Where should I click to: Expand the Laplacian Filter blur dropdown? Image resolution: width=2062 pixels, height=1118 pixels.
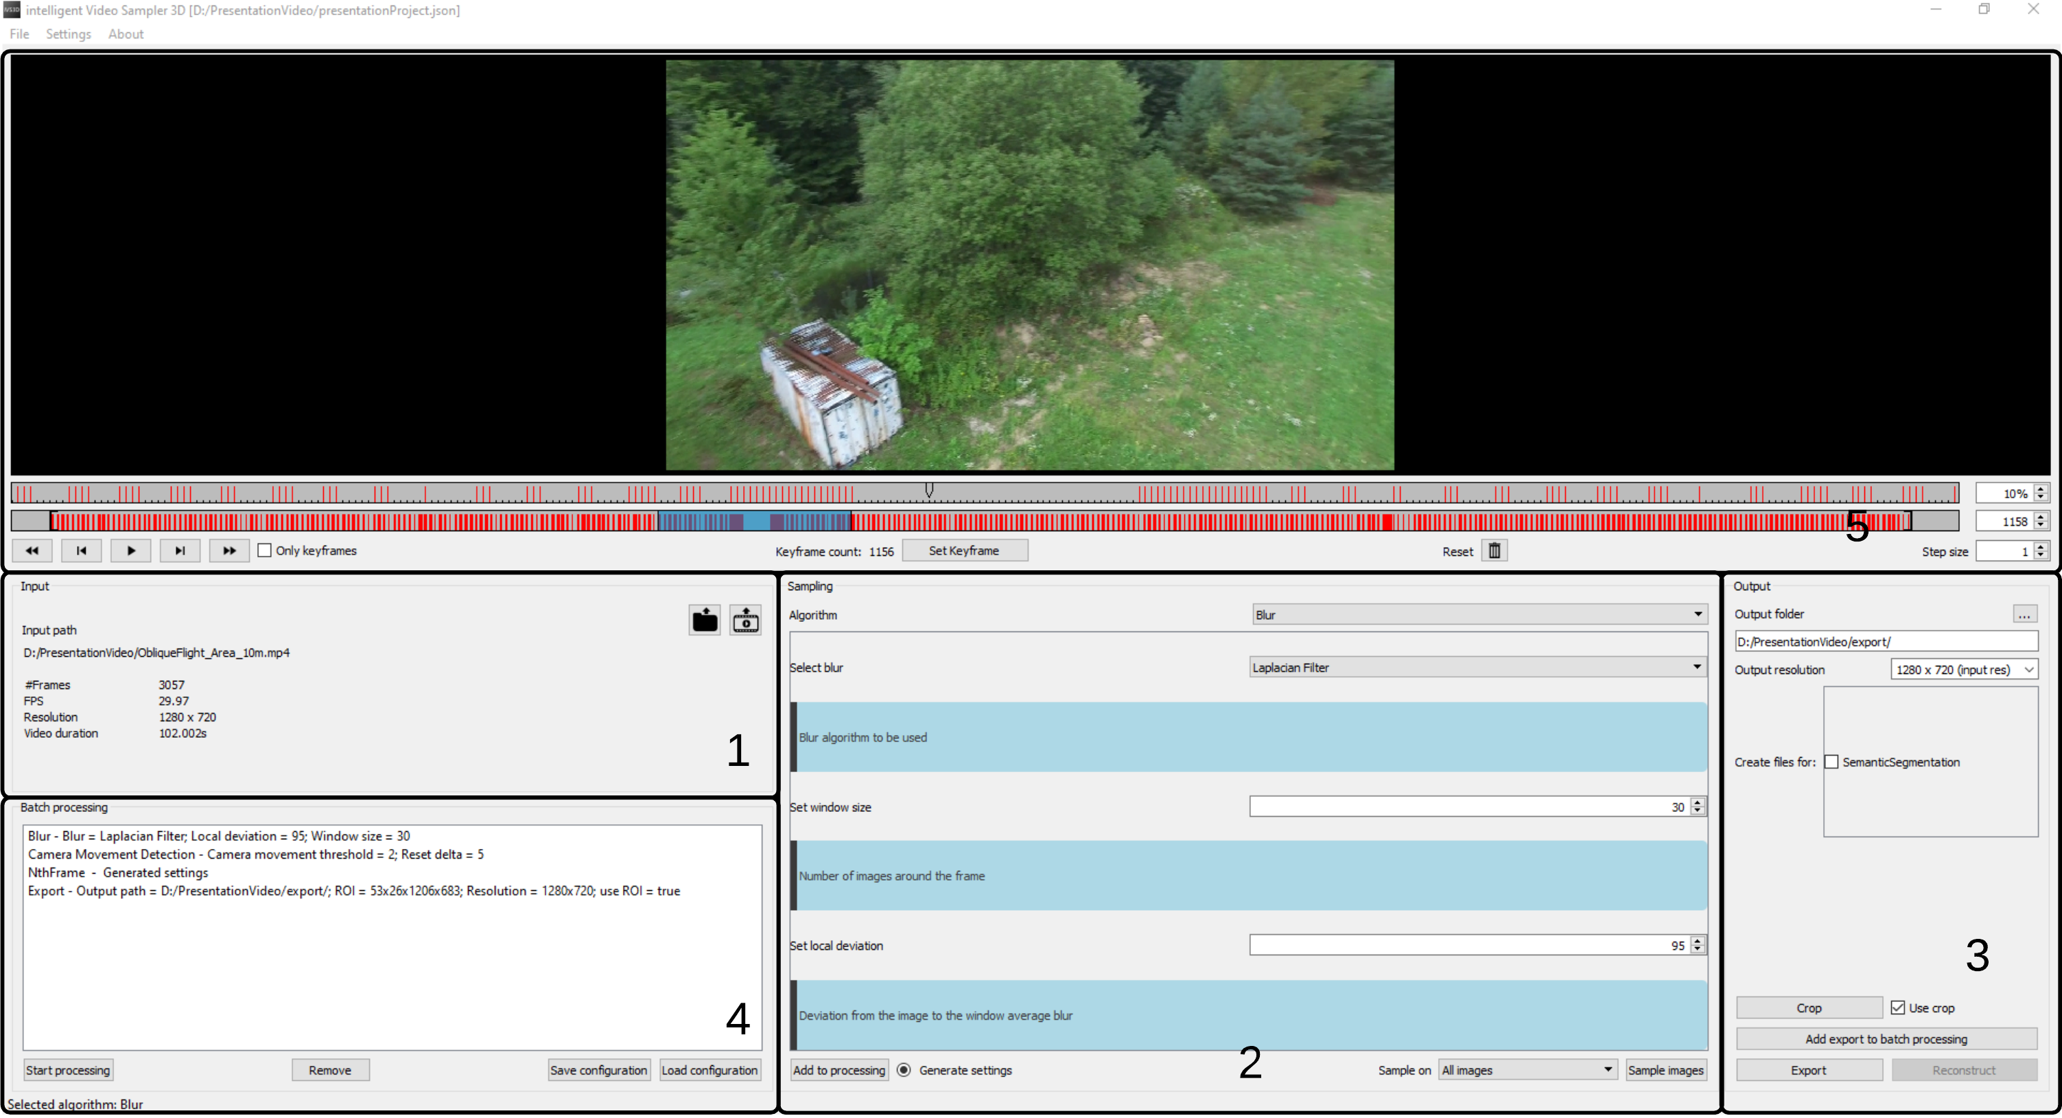coord(1477,668)
